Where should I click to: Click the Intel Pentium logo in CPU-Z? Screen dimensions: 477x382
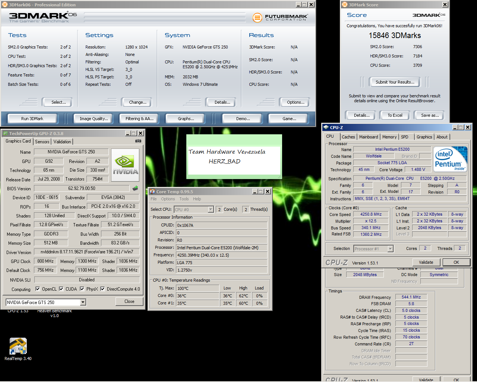pos(451,159)
